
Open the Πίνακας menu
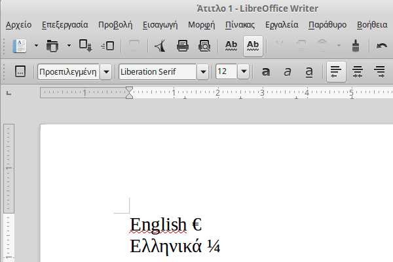point(240,25)
